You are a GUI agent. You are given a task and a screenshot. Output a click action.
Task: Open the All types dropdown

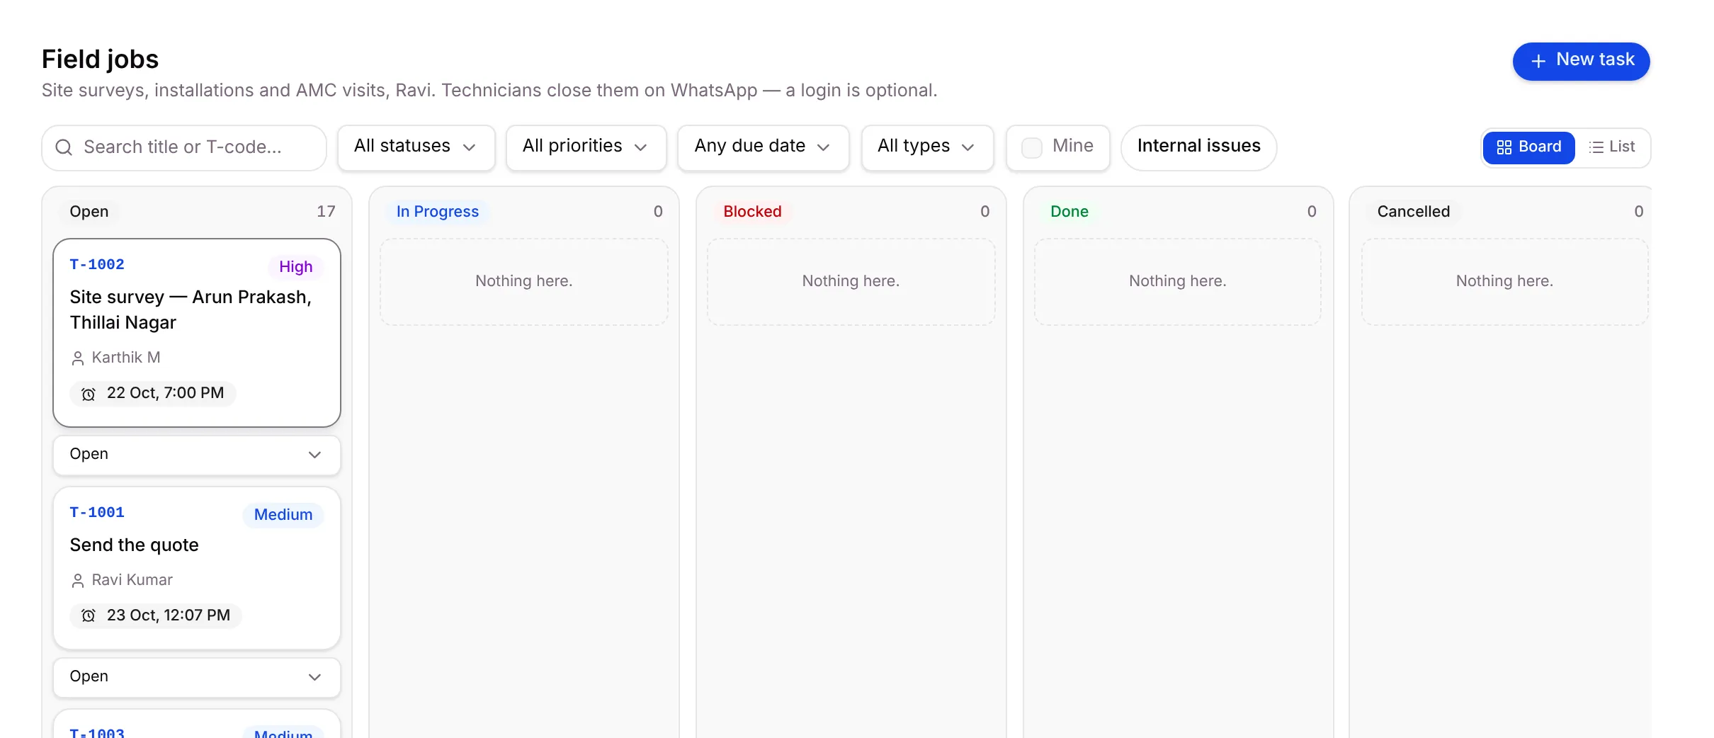coord(928,147)
